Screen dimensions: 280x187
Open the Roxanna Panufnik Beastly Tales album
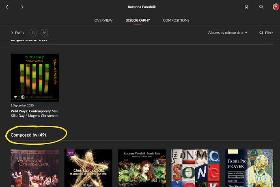[142, 168]
